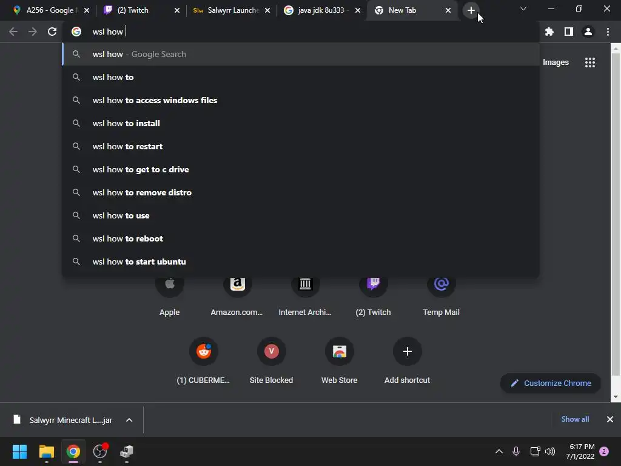Select the 'wsl how - Google Search' suggestion
The width and height of the screenshot is (621, 466).
[301, 54]
